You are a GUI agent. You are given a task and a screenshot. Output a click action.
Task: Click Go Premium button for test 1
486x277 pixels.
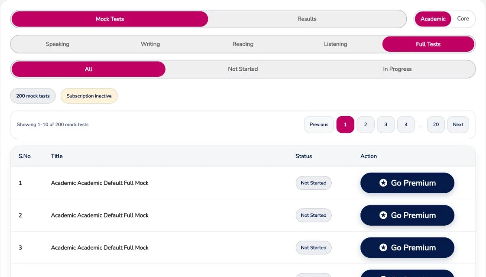pyautogui.click(x=407, y=183)
